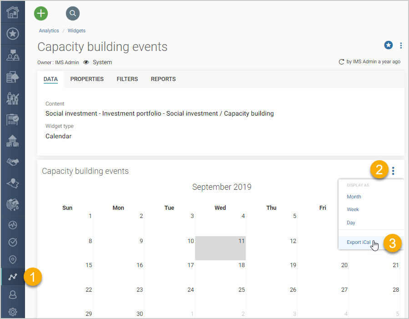Open the calendar widget three-dot menu

(x=393, y=171)
